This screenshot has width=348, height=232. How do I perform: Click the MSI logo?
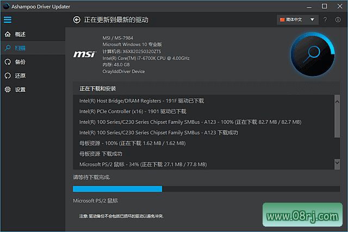84,55
